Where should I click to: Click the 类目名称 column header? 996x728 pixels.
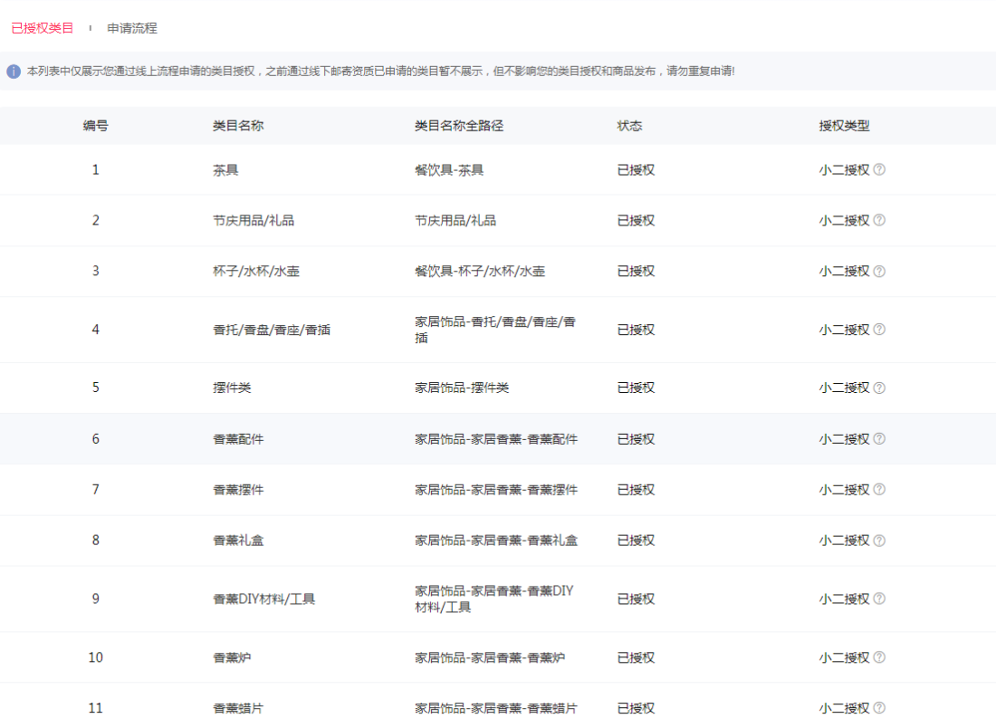[238, 126]
